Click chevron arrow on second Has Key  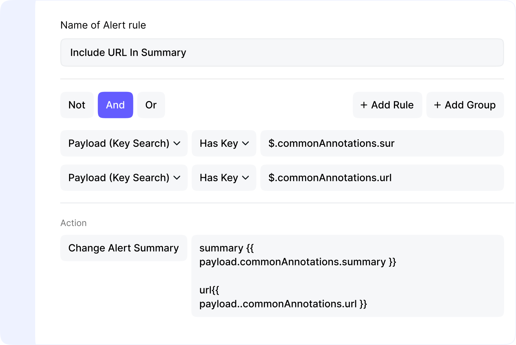pyautogui.click(x=246, y=178)
